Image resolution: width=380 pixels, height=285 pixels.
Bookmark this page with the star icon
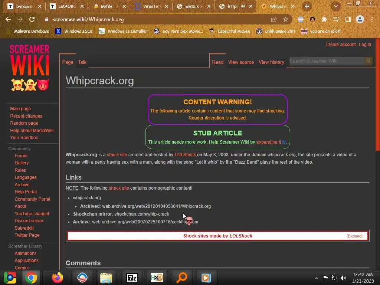click(x=286, y=20)
